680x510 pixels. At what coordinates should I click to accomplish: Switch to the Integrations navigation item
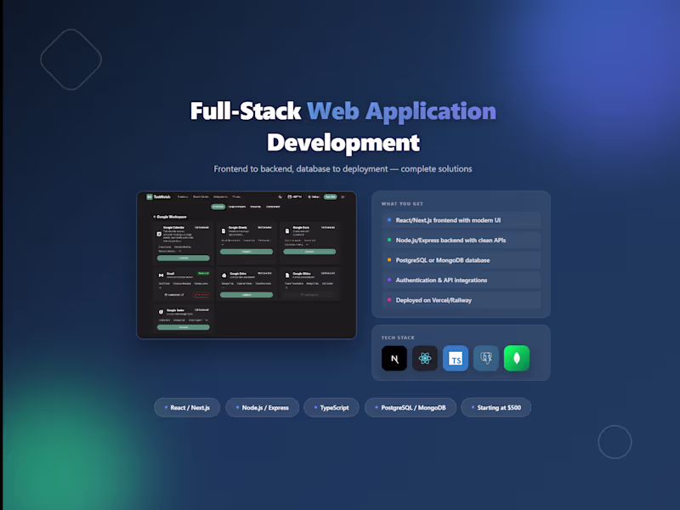219,196
